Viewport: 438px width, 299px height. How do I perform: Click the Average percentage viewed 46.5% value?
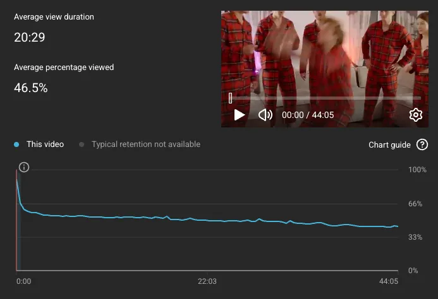(31, 88)
